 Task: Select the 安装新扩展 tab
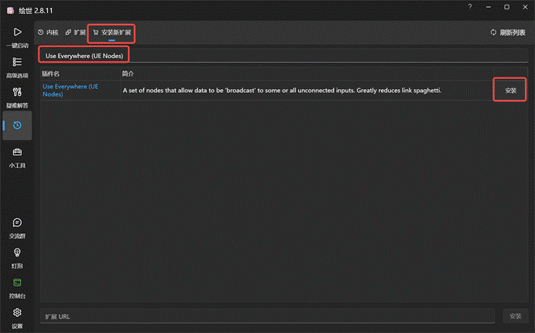click(111, 33)
